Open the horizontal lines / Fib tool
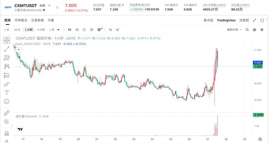 [7, 58]
